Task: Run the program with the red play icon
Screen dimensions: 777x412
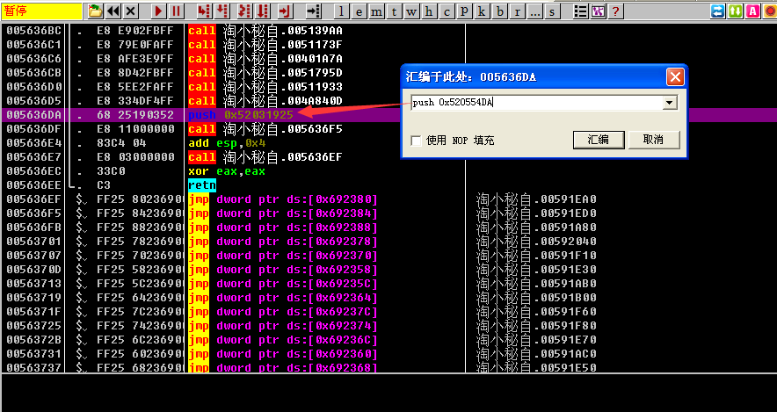Action: click(158, 11)
